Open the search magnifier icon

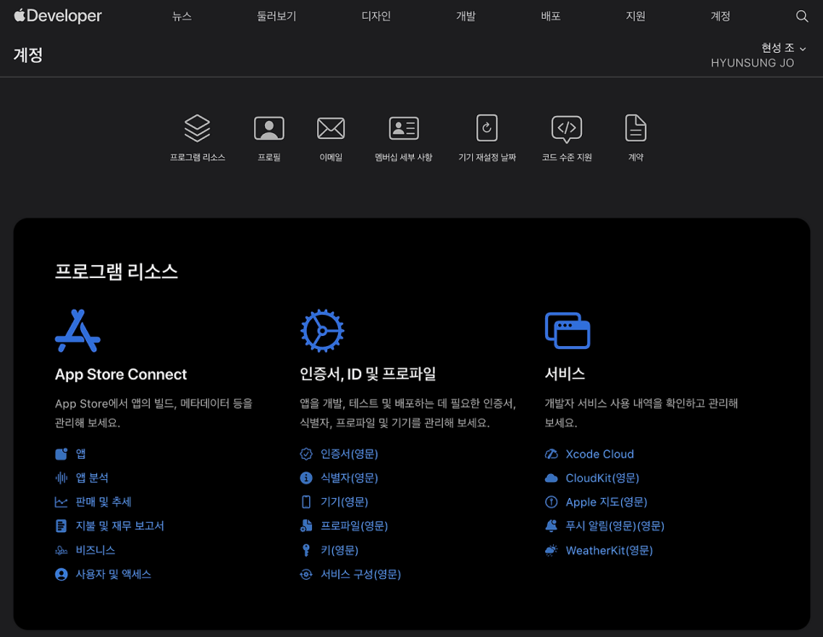tap(802, 16)
